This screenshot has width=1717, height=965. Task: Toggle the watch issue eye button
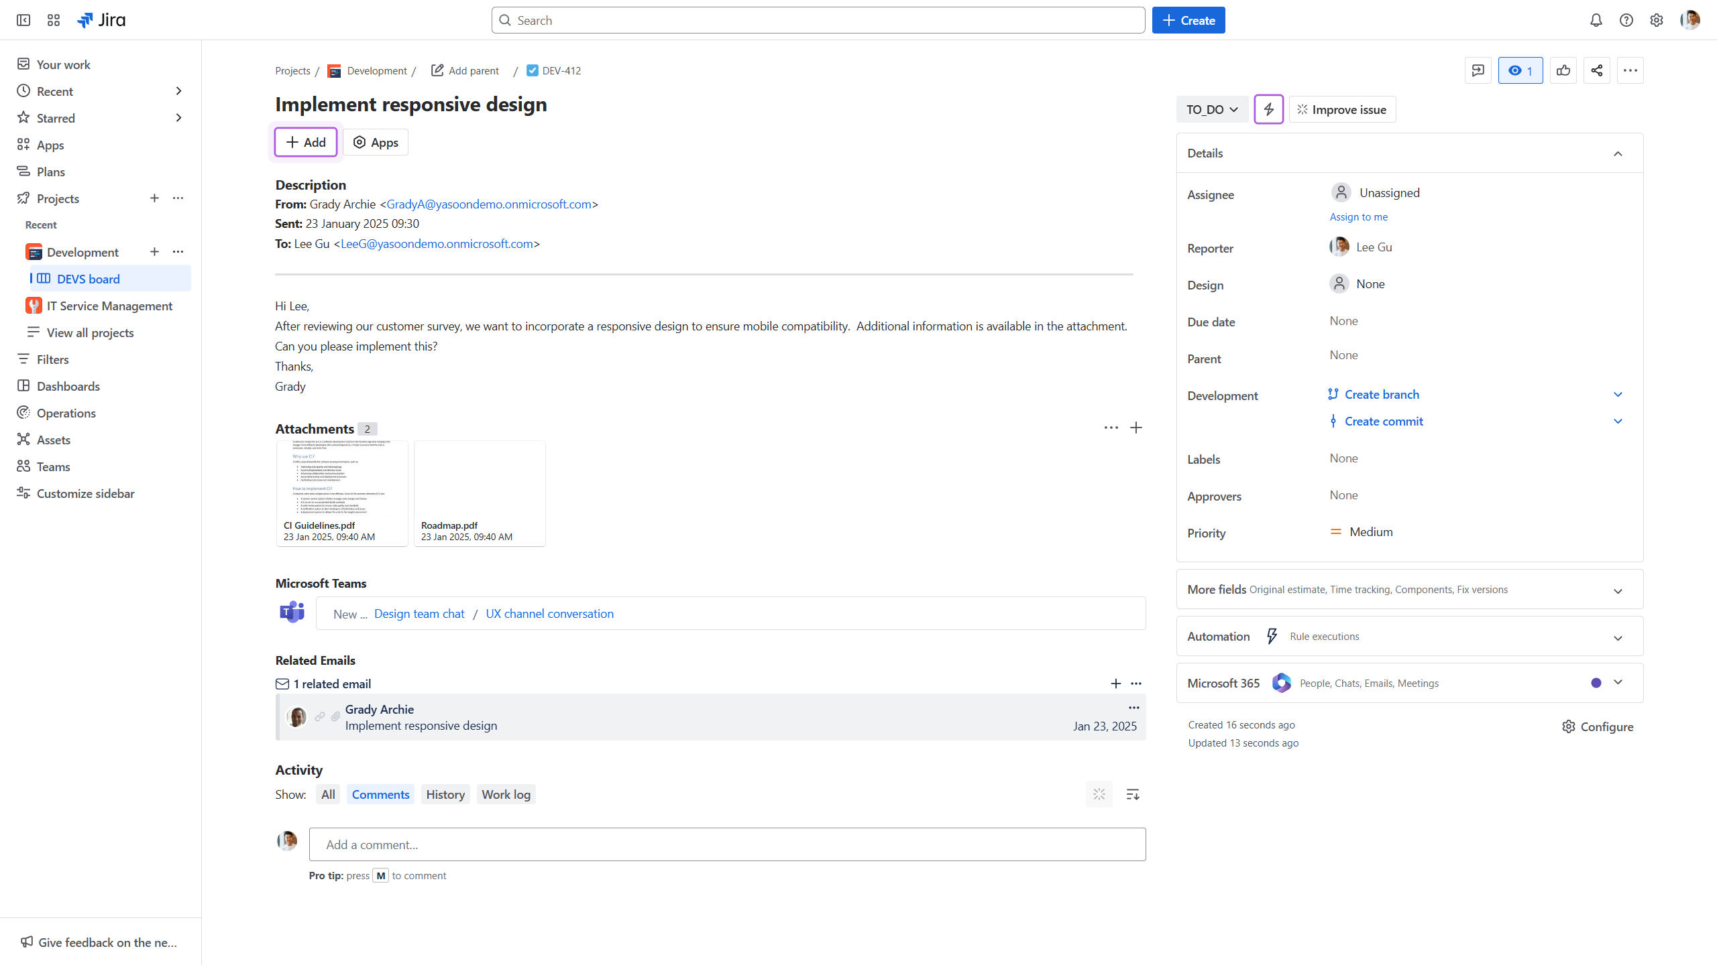coord(1520,70)
